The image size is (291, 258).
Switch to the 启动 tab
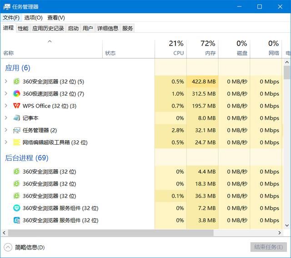pyautogui.click(x=73, y=28)
